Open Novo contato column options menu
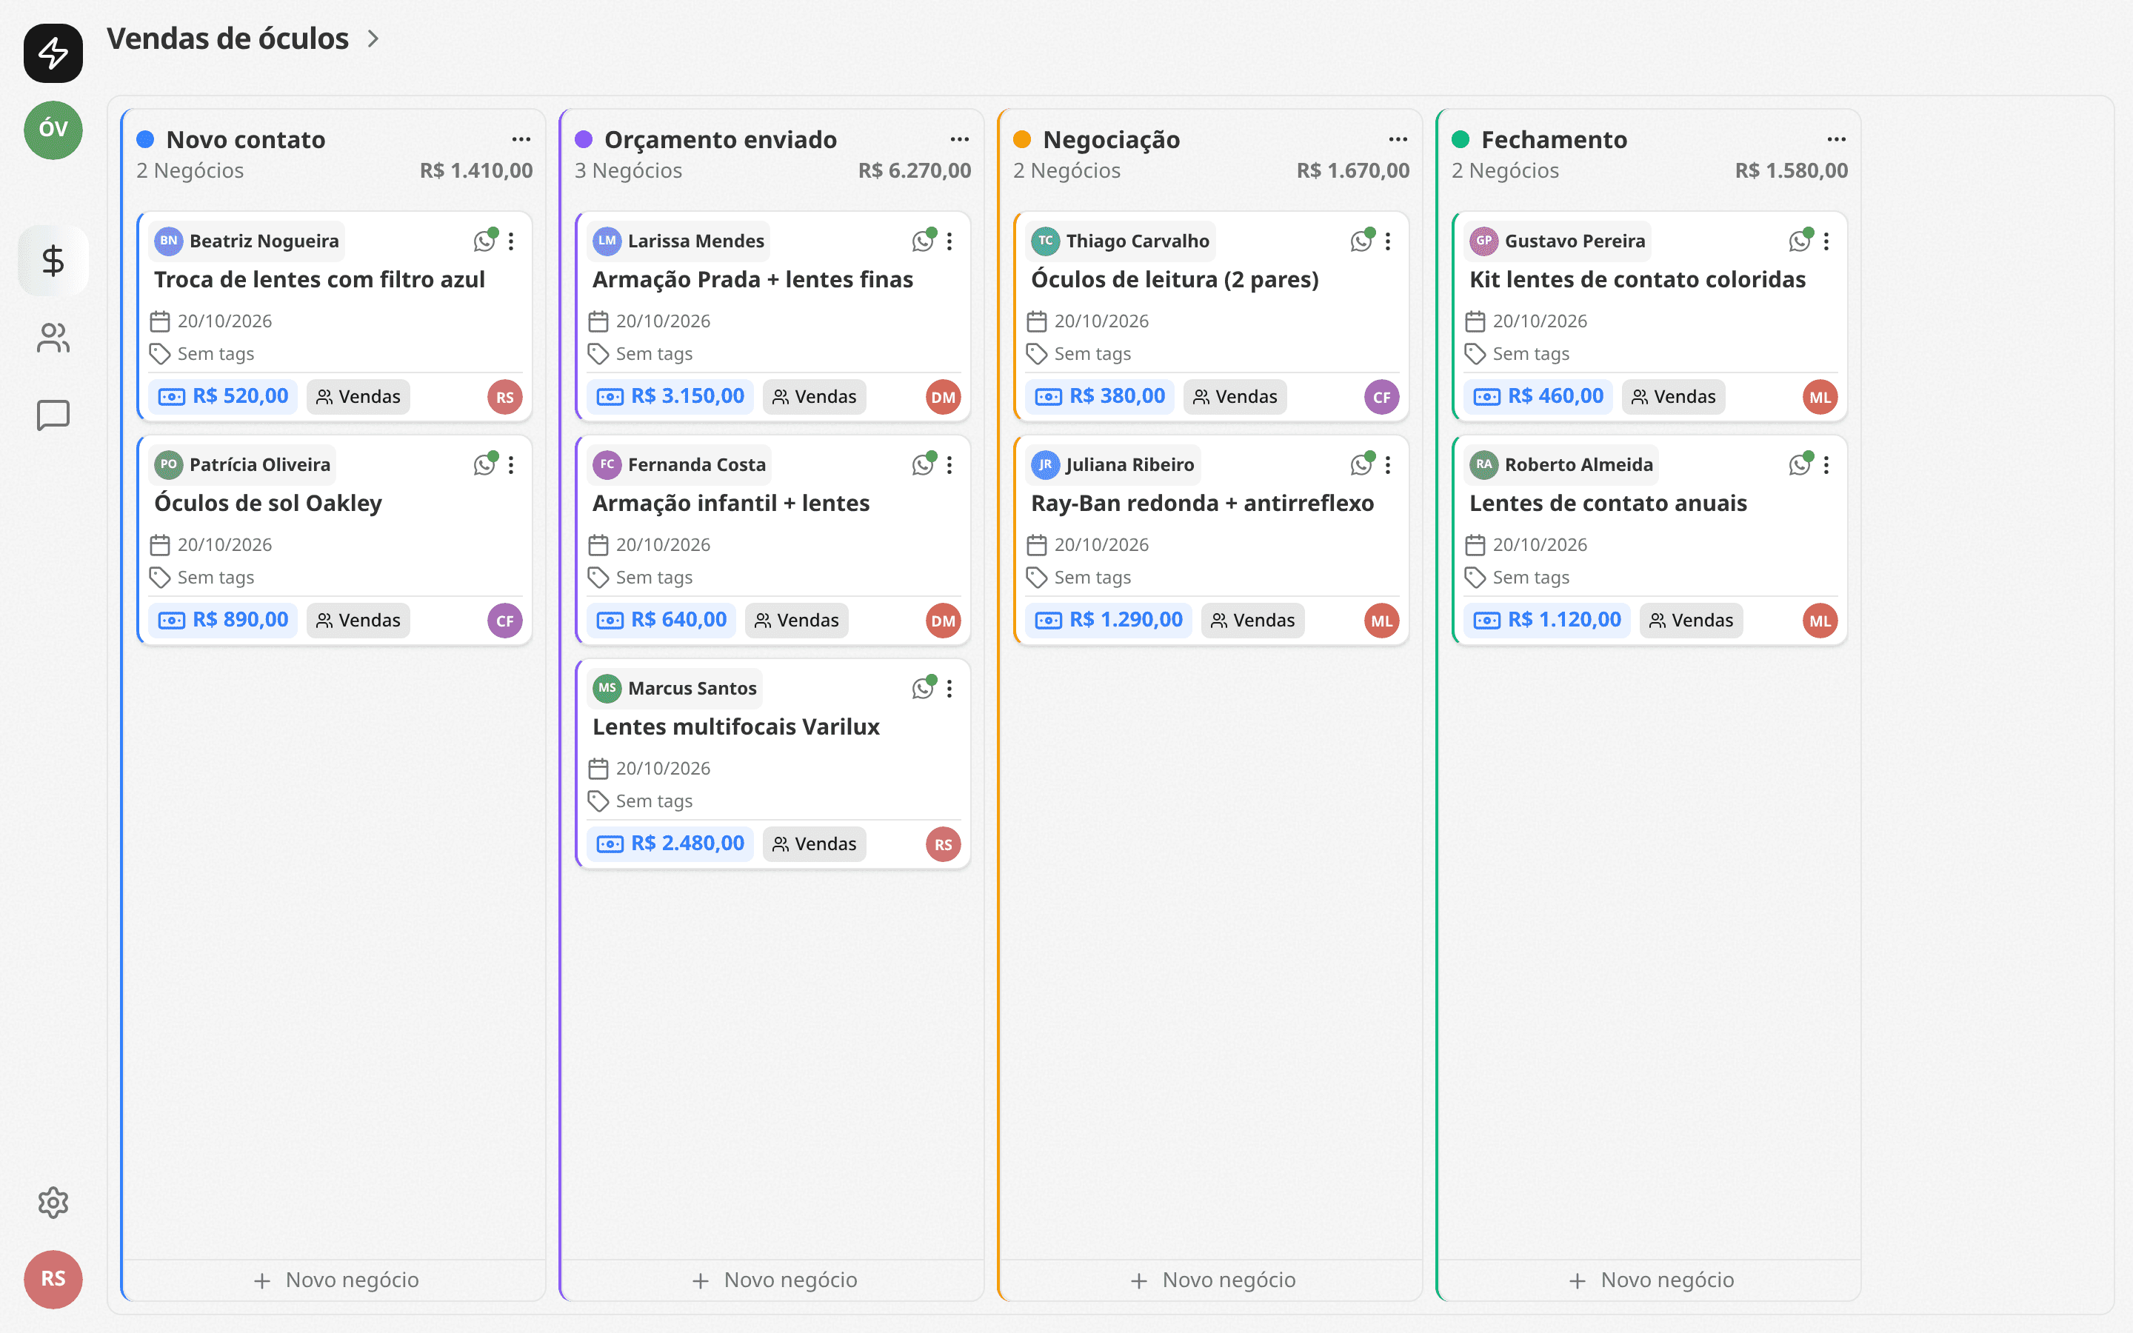Viewport: 2133px width, 1333px height. click(521, 139)
